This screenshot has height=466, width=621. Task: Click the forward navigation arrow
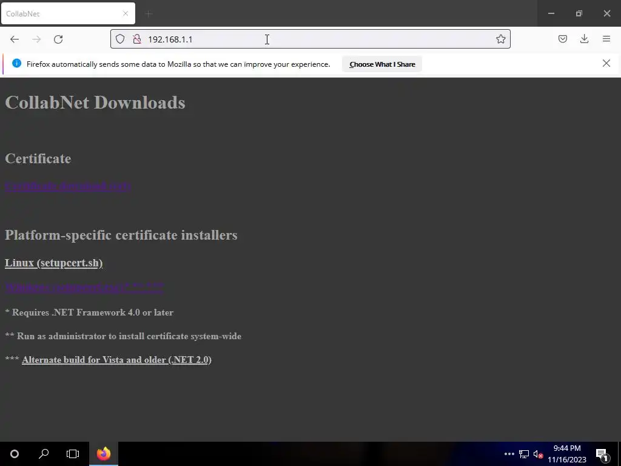(x=36, y=39)
